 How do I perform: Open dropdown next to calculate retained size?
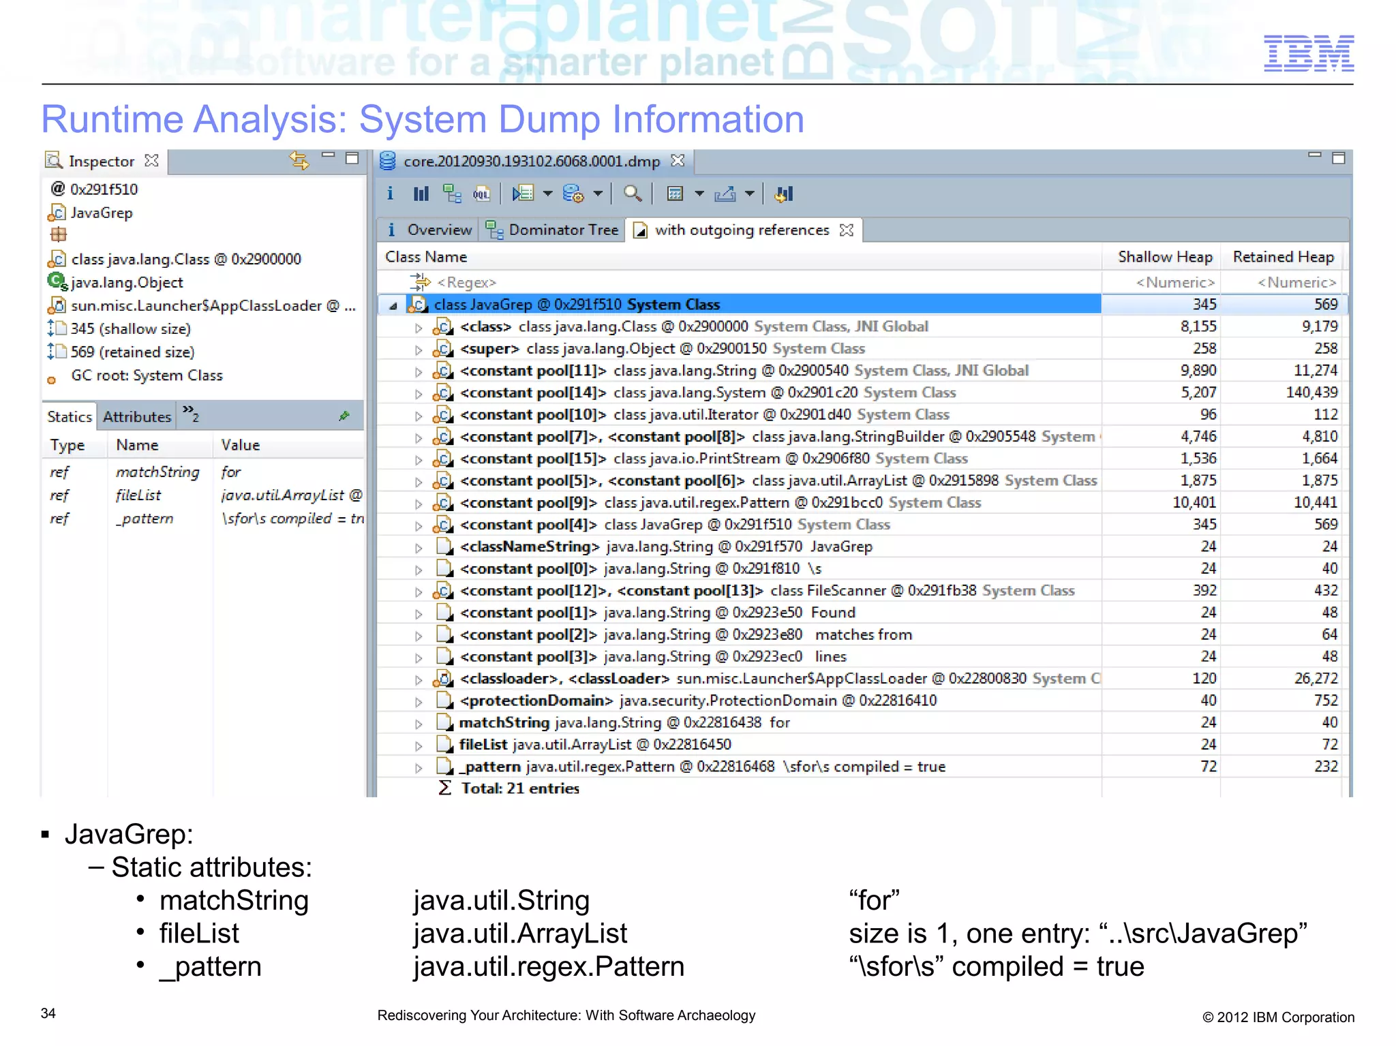point(699,194)
